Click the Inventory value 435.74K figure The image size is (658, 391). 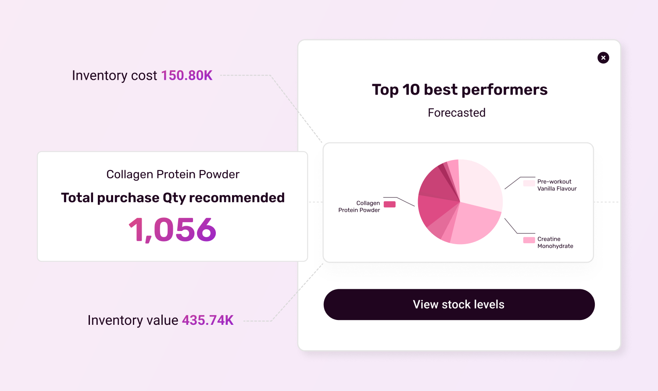click(x=207, y=320)
